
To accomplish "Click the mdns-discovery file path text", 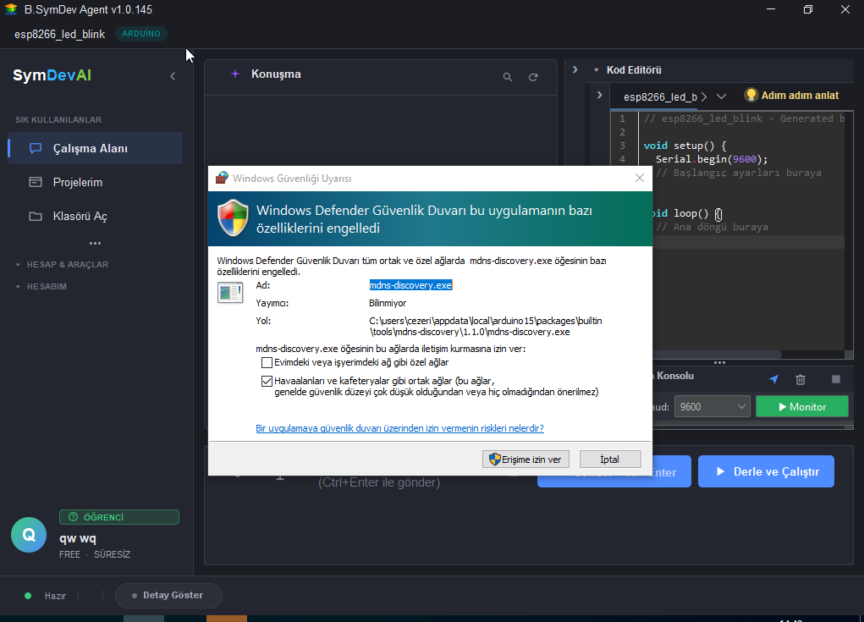I will [x=486, y=326].
